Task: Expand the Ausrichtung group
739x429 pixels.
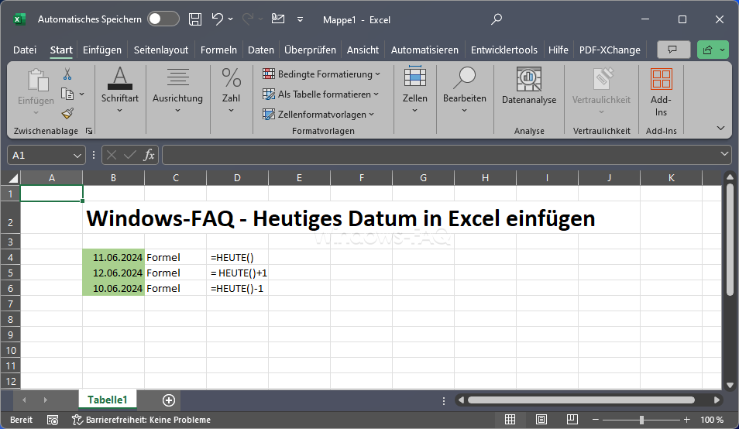Action: (177, 91)
